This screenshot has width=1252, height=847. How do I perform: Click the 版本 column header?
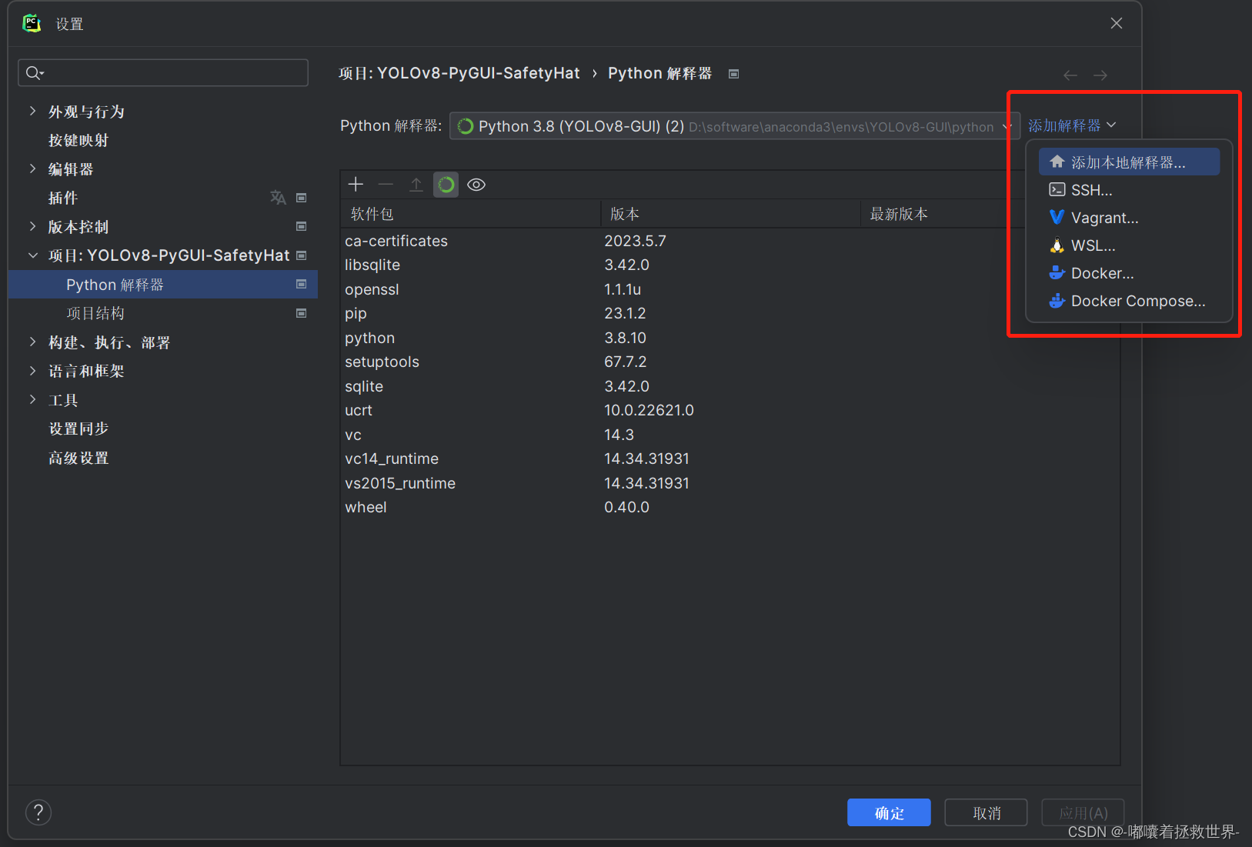[730, 214]
